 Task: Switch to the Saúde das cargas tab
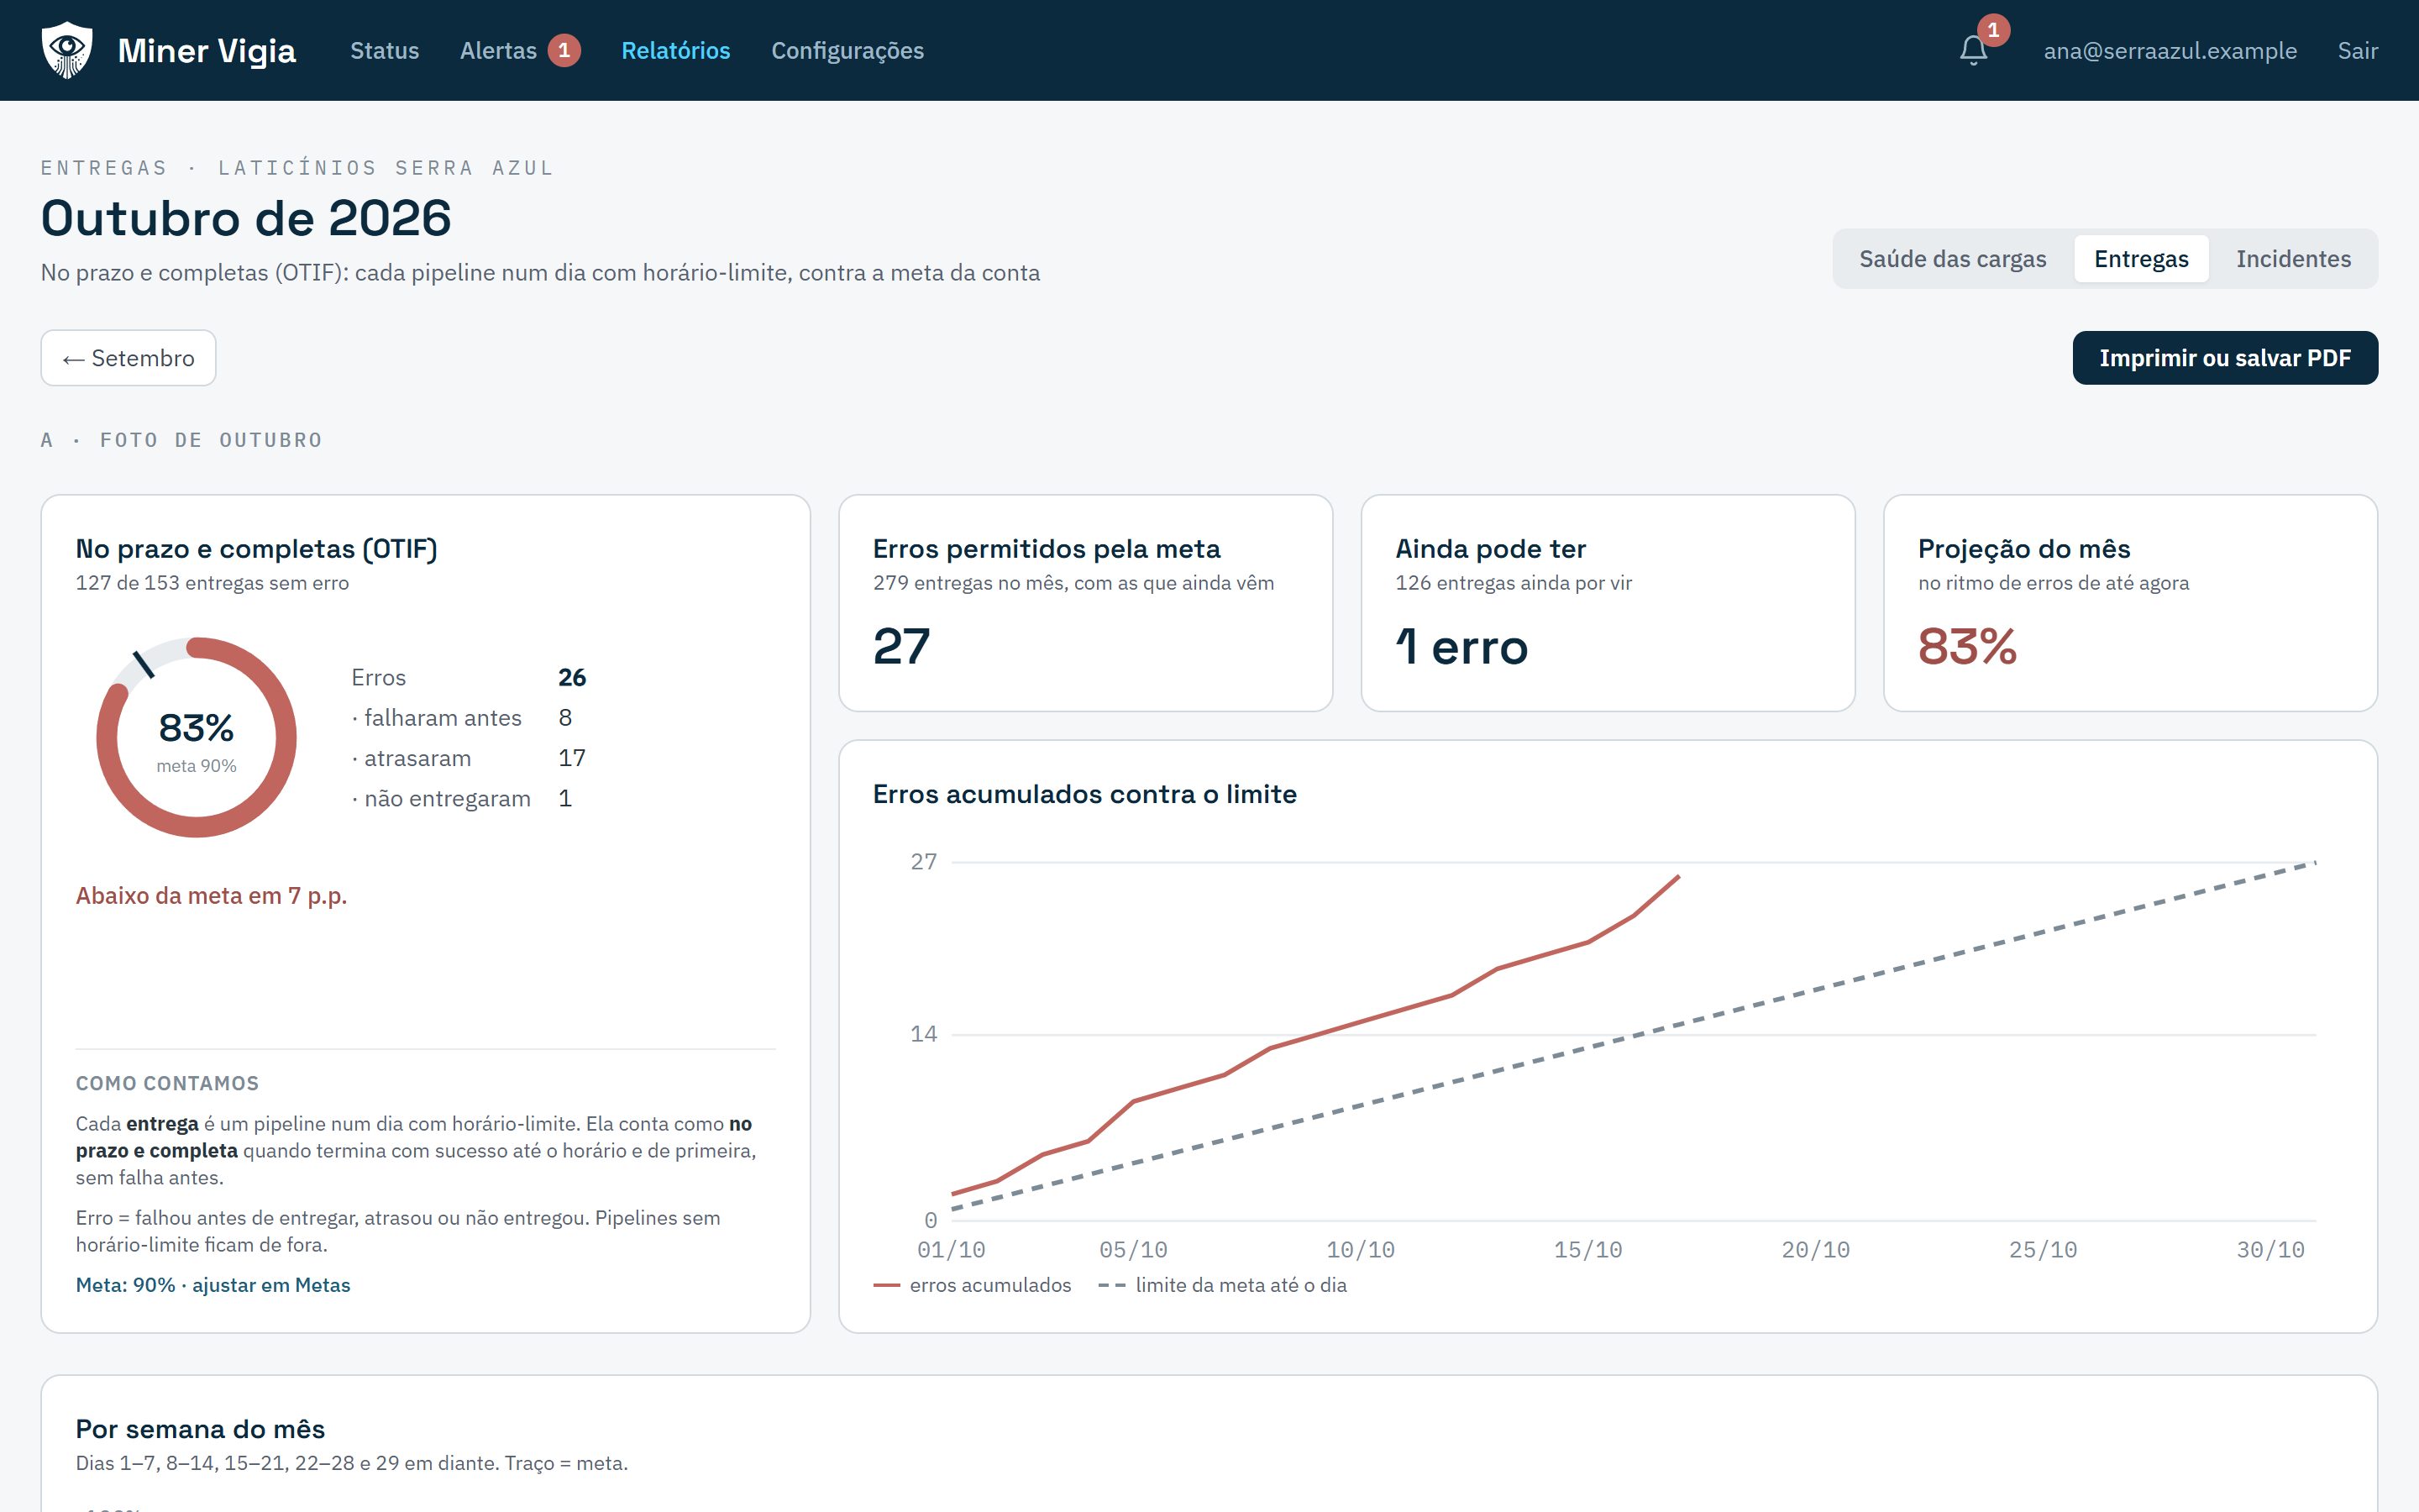tap(1952, 259)
